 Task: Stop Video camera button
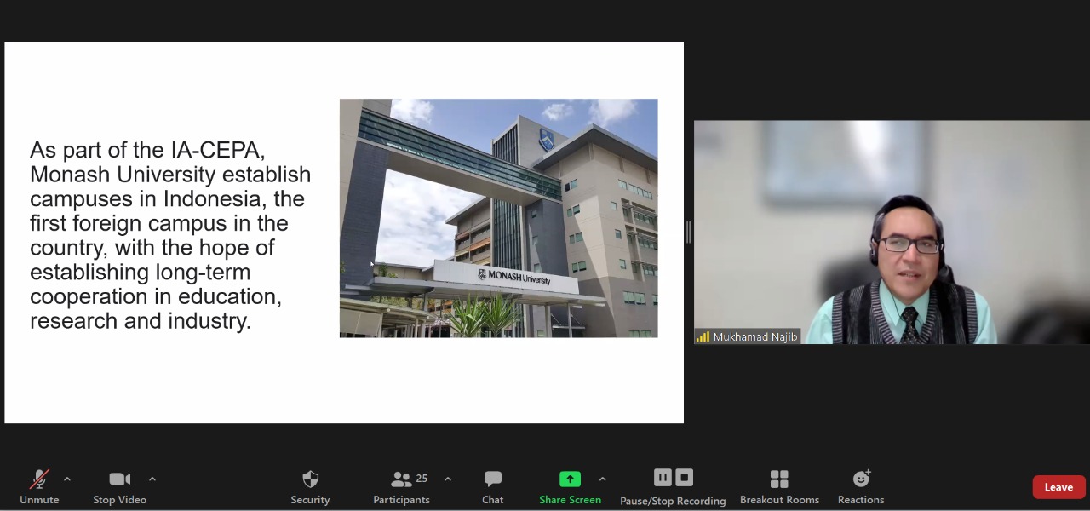(119, 486)
